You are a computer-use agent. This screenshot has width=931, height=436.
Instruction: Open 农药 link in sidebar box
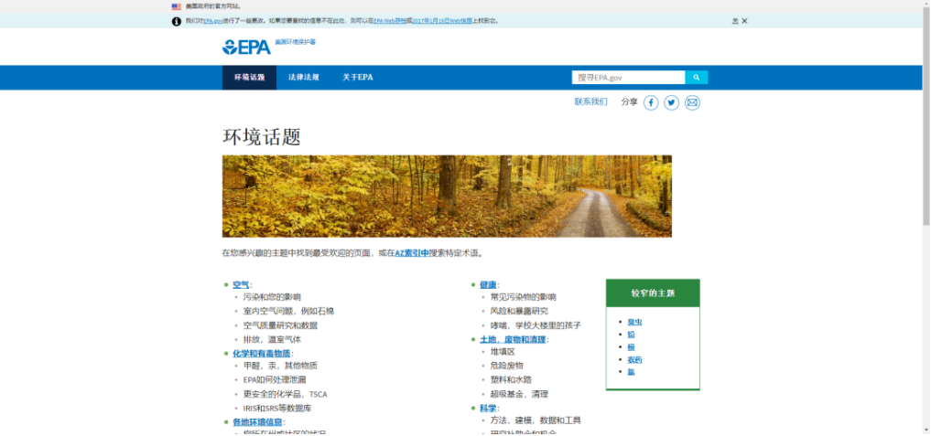(634, 359)
